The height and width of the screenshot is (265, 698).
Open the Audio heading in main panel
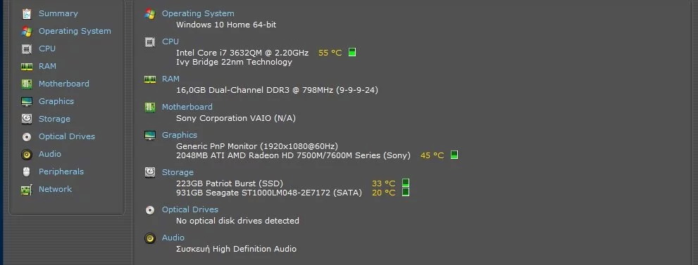[173, 238]
